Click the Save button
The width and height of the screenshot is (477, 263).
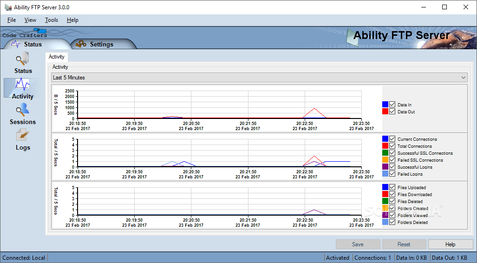(358, 244)
